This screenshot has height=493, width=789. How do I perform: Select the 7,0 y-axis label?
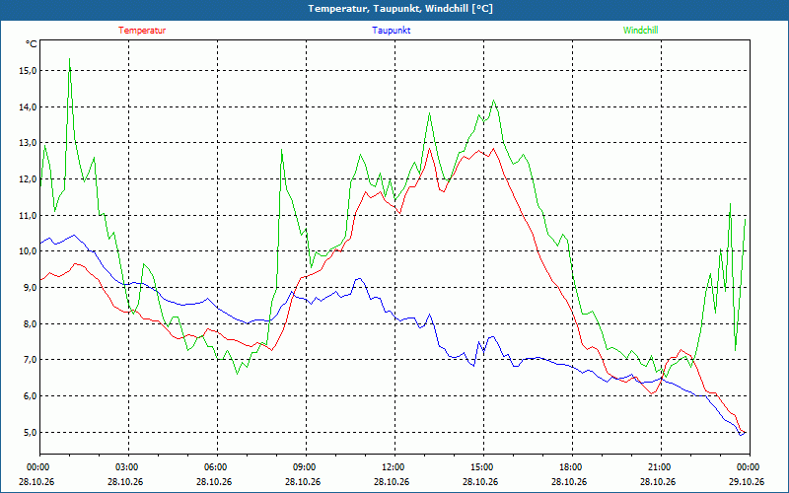(x=30, y=360)
